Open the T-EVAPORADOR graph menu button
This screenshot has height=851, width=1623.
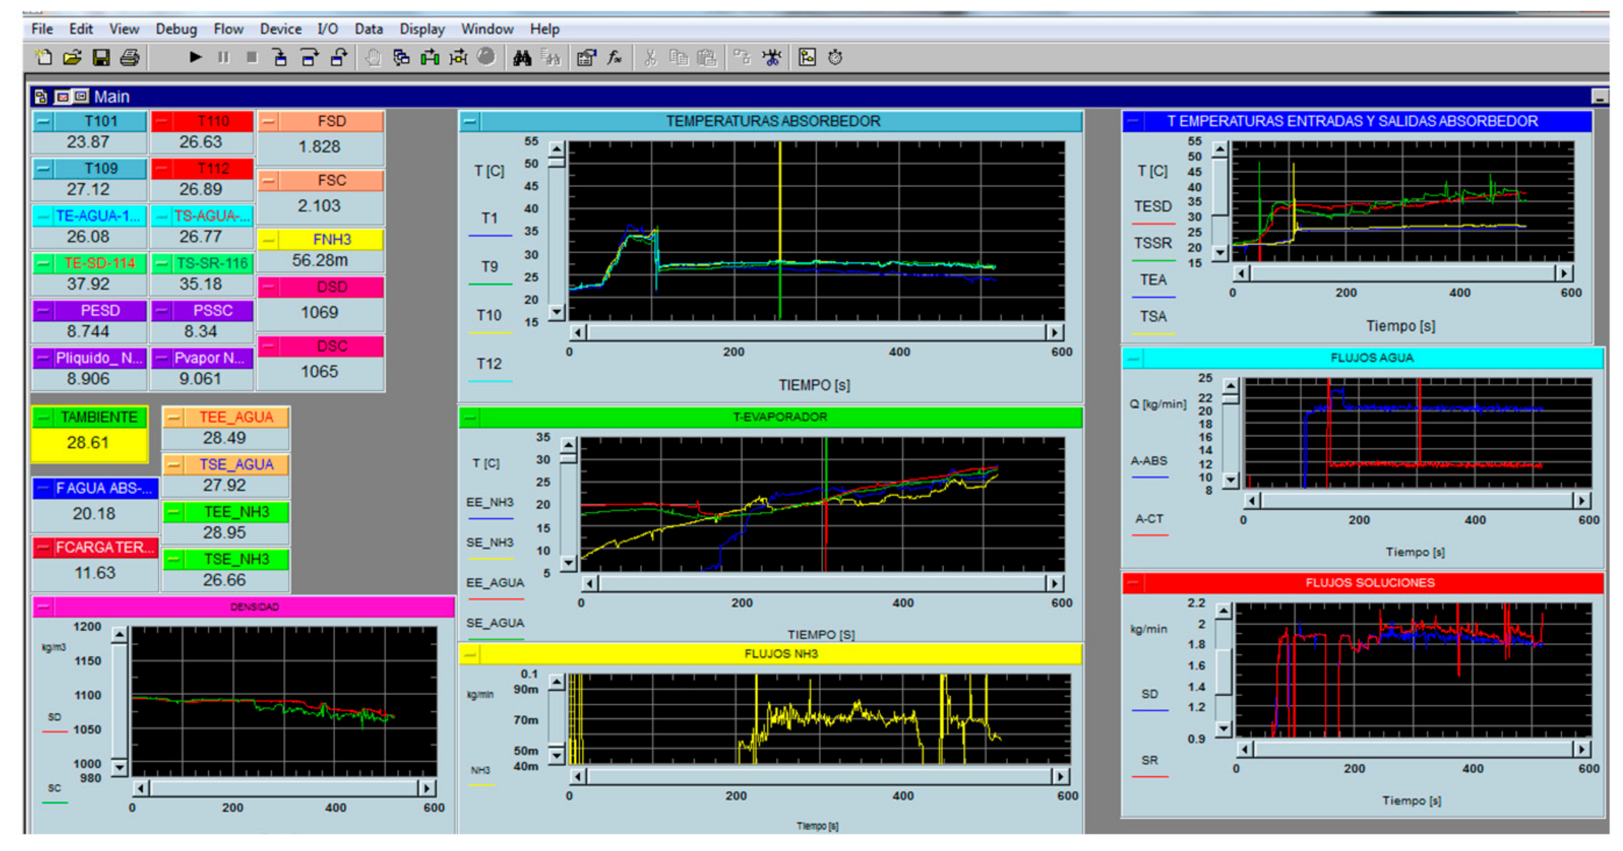click(x=470, y=417)
